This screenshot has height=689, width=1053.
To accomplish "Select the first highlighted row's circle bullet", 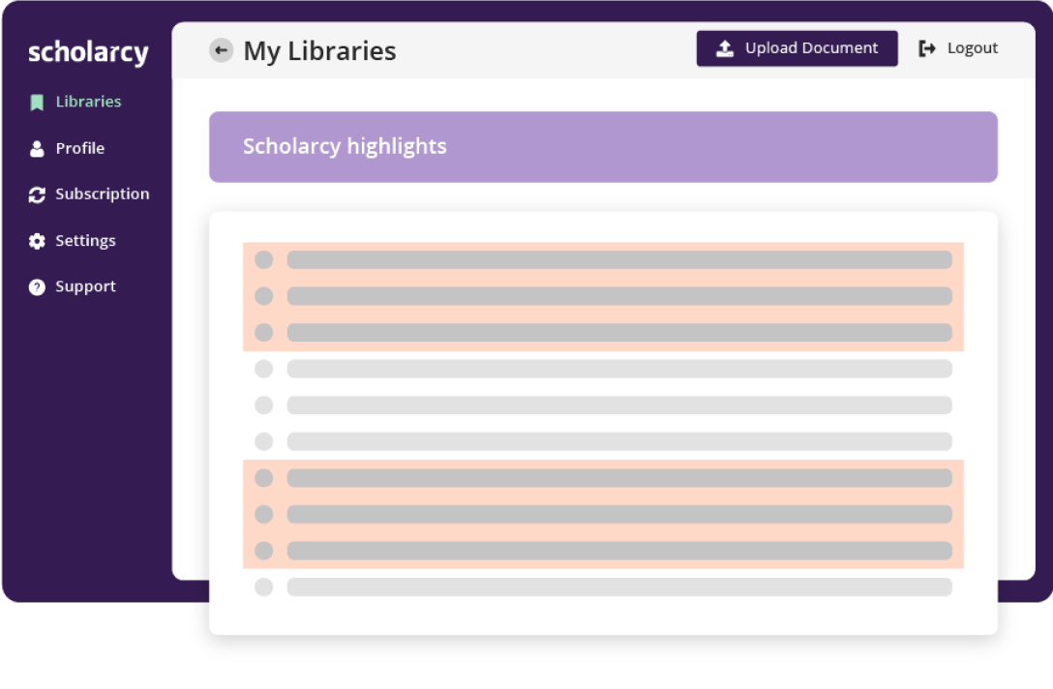I will pos(263,259).
